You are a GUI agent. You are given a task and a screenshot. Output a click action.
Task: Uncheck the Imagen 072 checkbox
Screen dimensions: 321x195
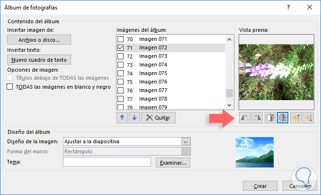click(x=121, y=48)
